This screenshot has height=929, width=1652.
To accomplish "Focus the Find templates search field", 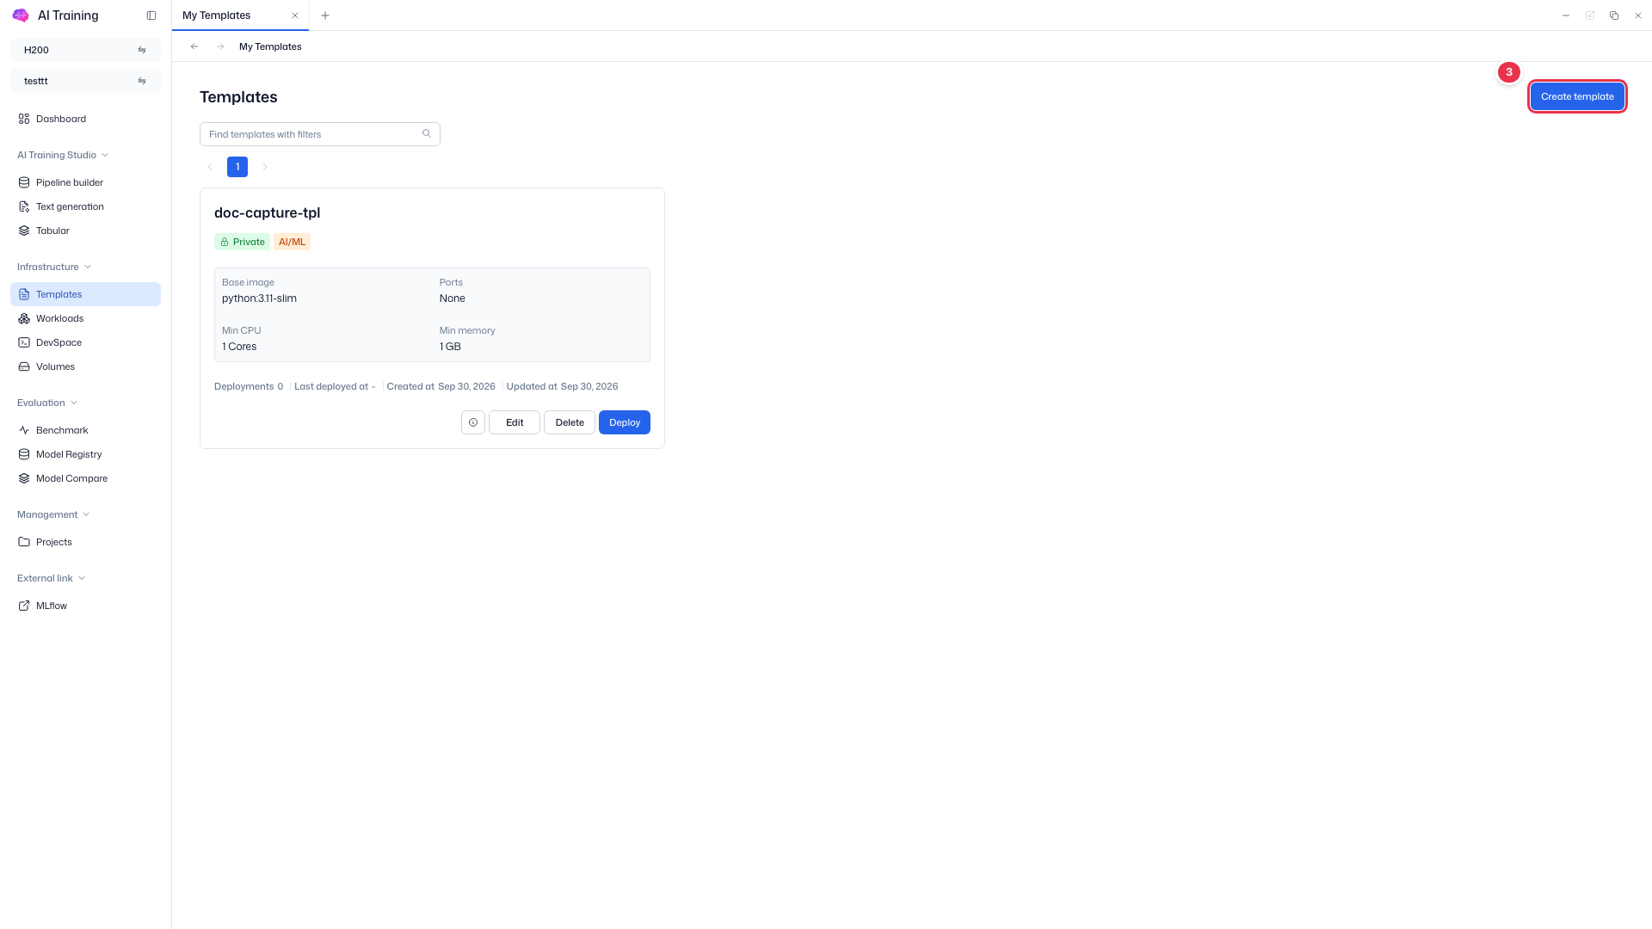I will (x=320, y=134).
